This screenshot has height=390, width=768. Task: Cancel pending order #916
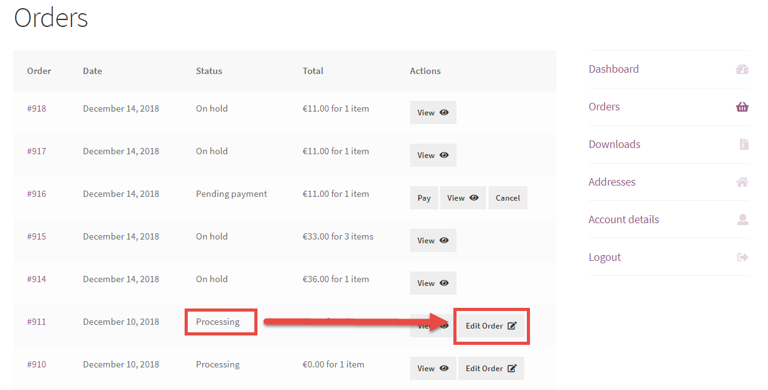click(508, 198)
